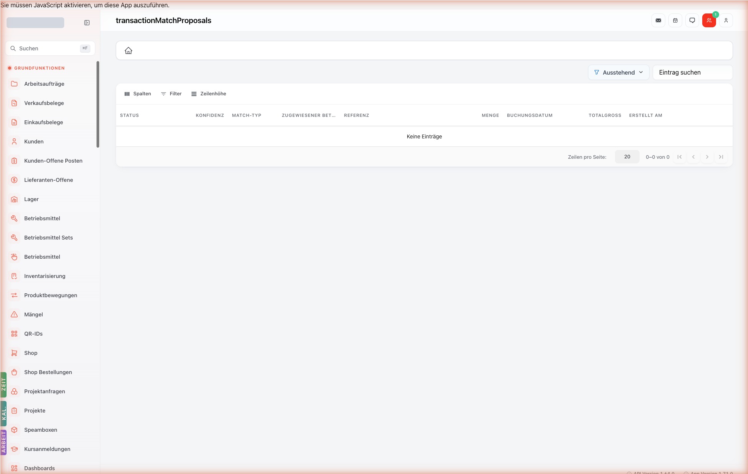Image resolution: width=748 pixels, height=474 pixels.
Task: Go to the next page of results
Action: (x=707, y=157)
